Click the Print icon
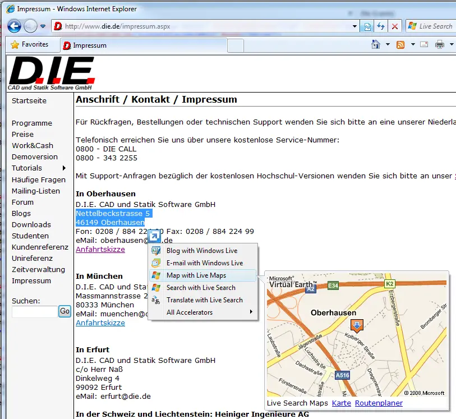Screen dimensions: 456x419 coord(439,44)
